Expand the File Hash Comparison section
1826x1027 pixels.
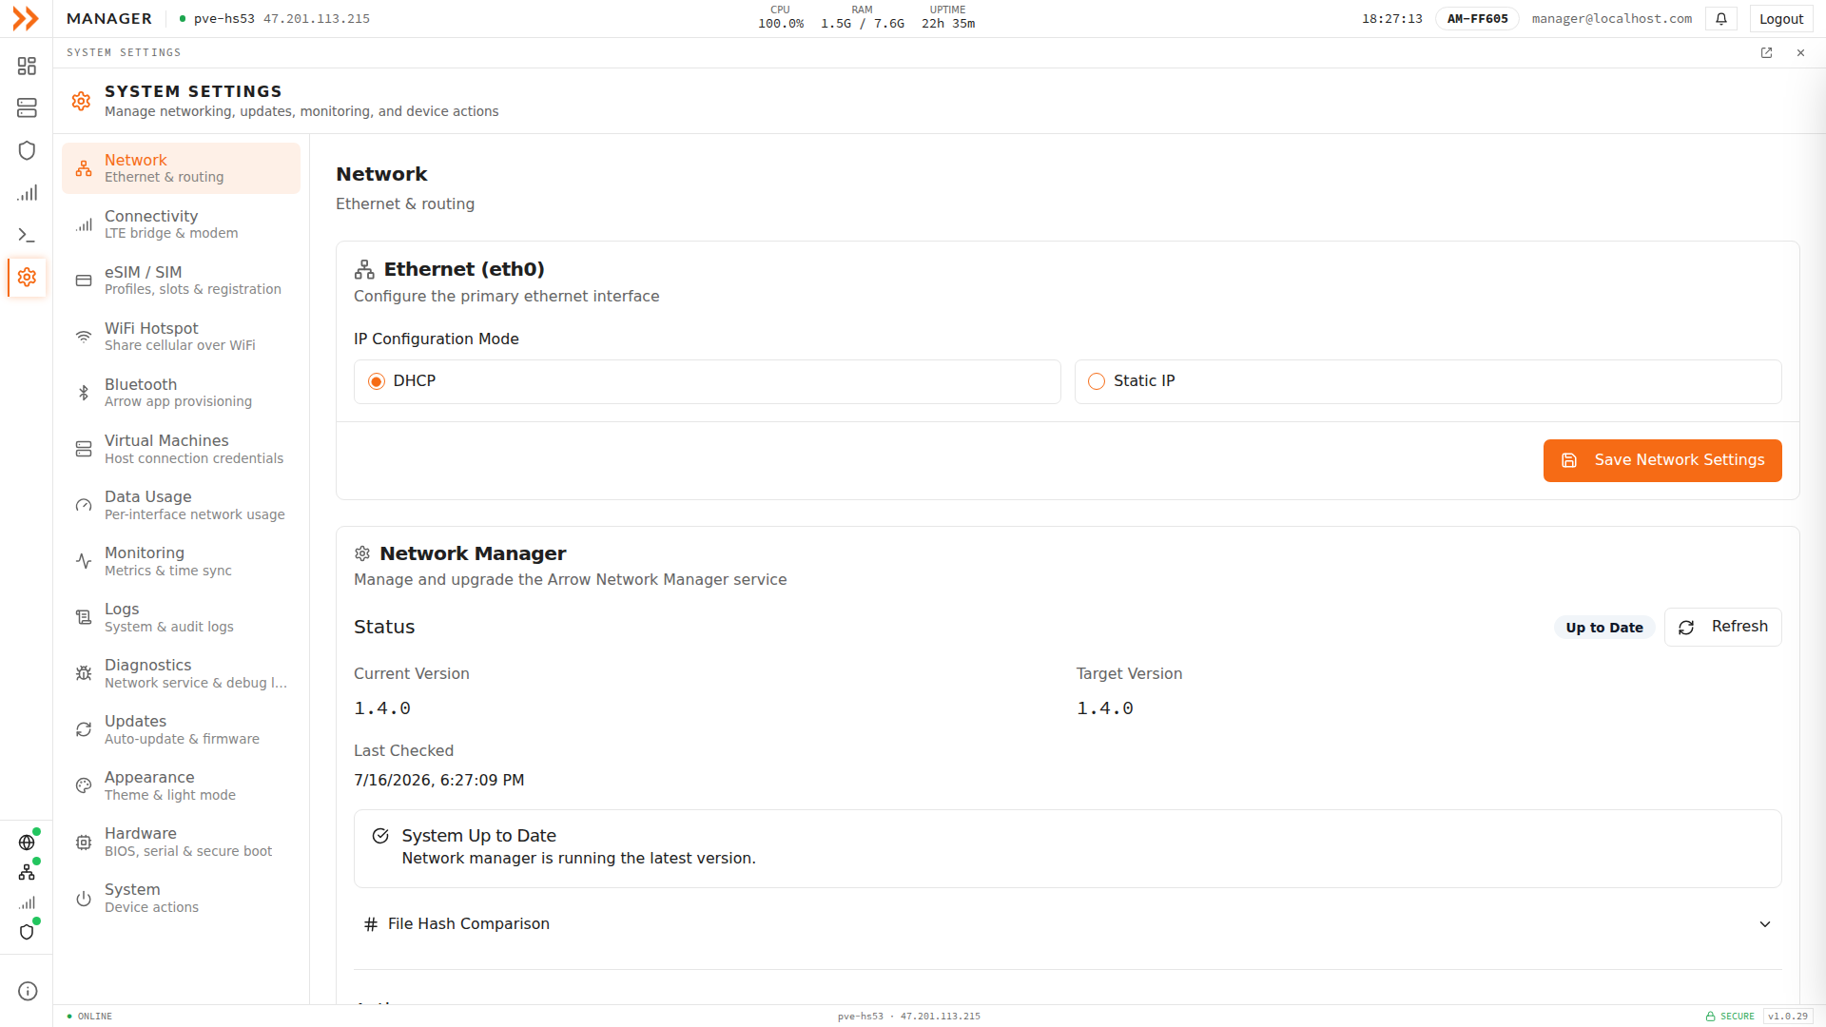(x=1067, y=924)
